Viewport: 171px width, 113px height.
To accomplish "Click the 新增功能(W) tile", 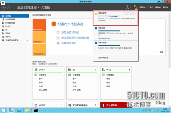I will [x=39, y=37].
